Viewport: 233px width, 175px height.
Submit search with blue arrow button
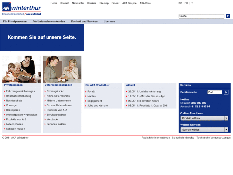coord(228,16)
